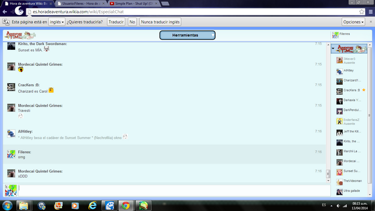
Task: Open the HP support taskbar icon
Action: coord(42,206)
